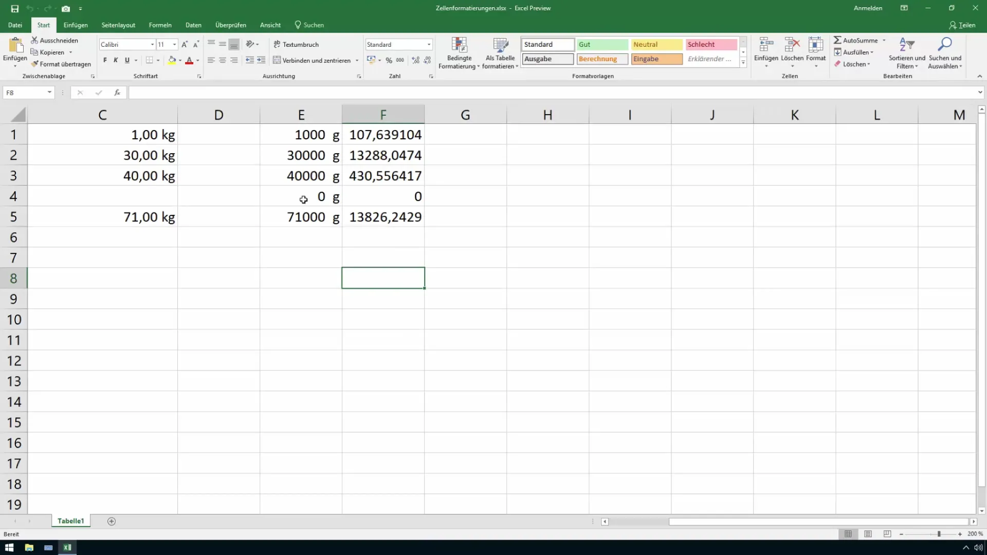
Task: Click Anmelden to sign in
Action: point(868,8)
